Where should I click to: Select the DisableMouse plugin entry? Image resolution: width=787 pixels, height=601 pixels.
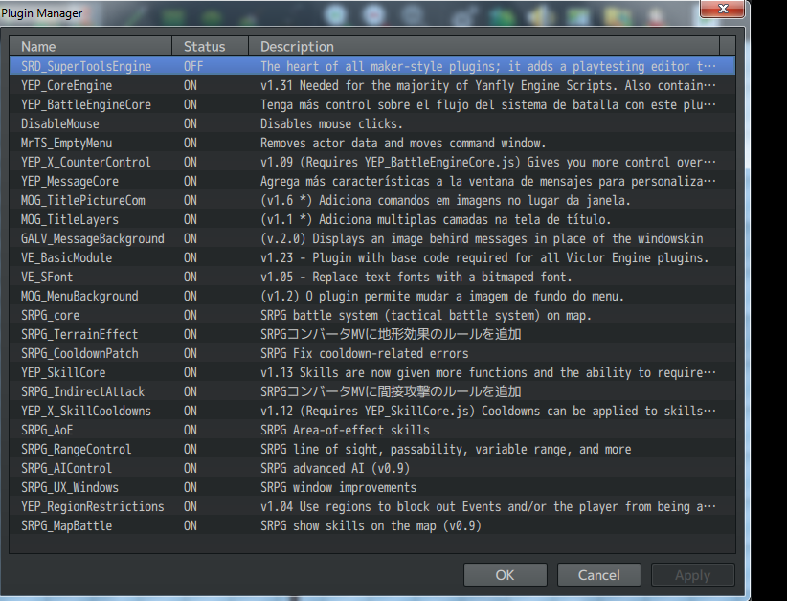pos(371,123)
